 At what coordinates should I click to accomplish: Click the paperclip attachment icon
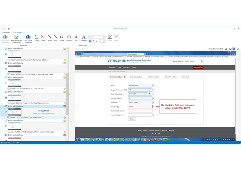pyautogui.click(x=238, y=49)
